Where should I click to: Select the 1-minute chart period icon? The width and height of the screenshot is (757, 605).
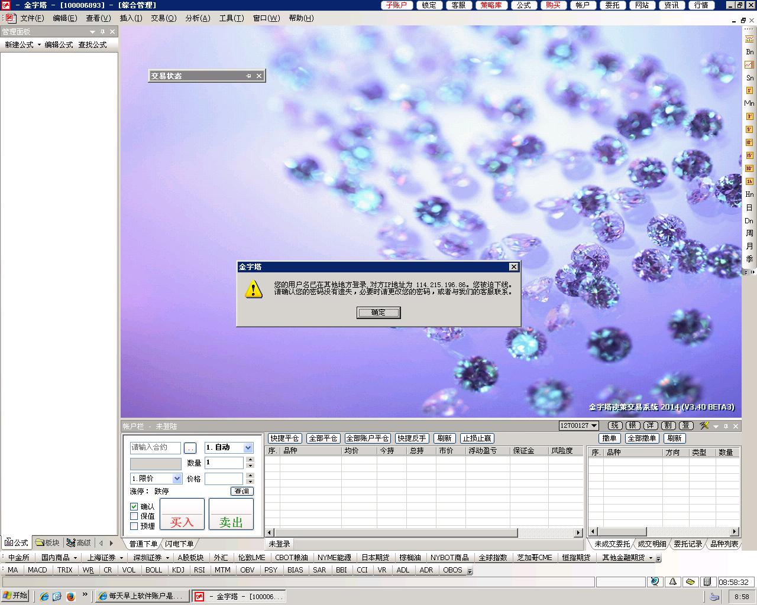pos(749,90)
